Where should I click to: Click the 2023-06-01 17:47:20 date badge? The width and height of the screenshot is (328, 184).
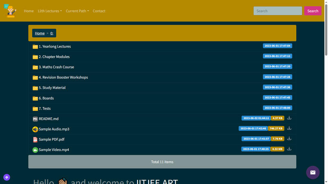point(278,67)
